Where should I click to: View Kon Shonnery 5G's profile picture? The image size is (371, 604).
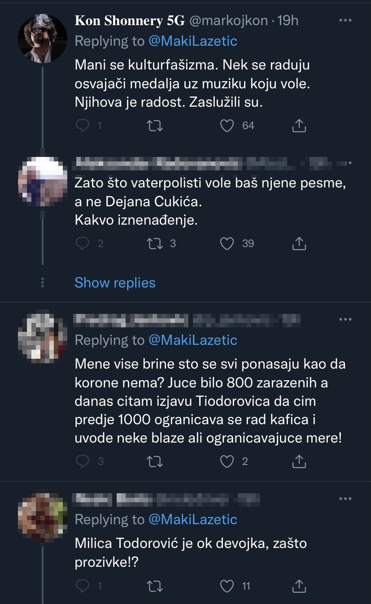coord(43,38)
